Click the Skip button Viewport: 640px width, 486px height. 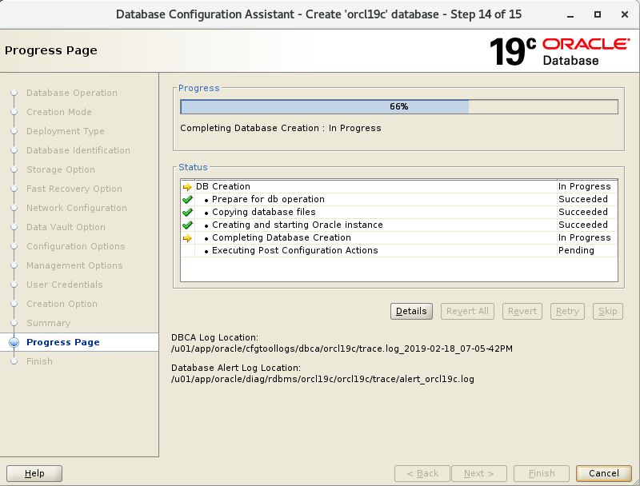point(608,312)
